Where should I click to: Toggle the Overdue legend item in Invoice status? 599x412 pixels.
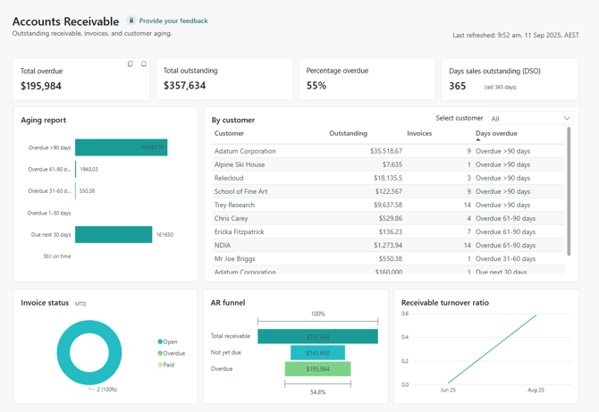point(172,353)
